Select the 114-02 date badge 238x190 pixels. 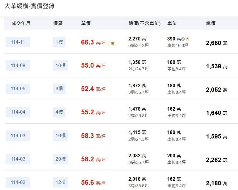point(18,182)
